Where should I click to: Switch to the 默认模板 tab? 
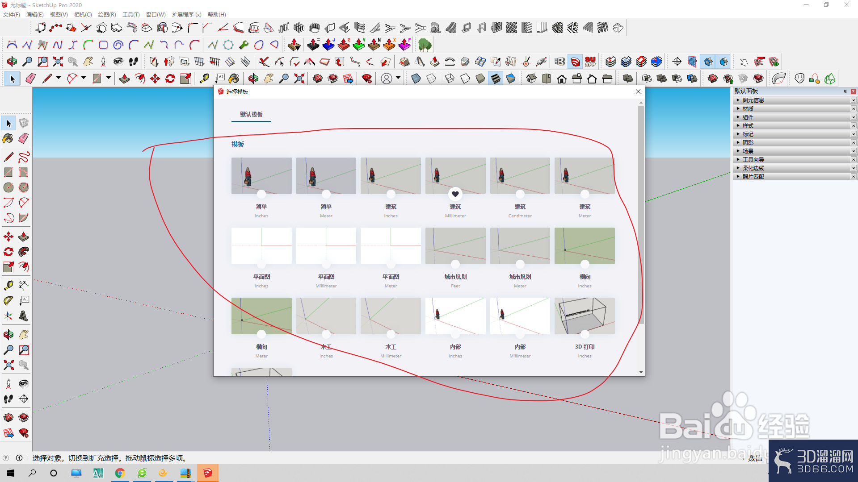coord(251,115)
